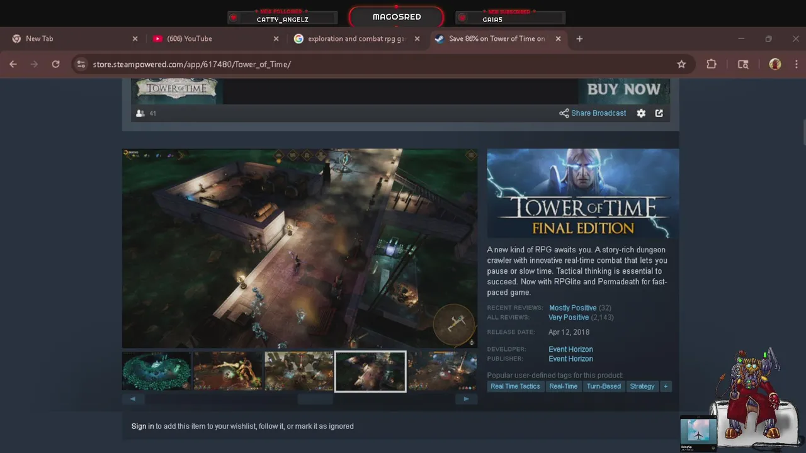Close the exploration and combat rpg tab
This screenshot has width=806, height=453.
coord(417,38)
